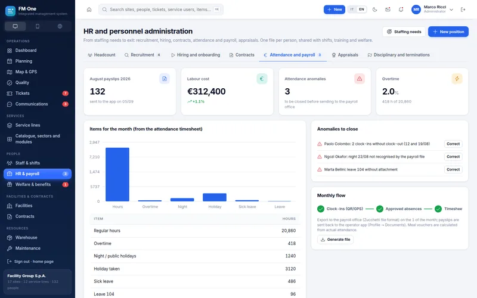The width and height of the screenshot is (477, 298).
Task: Switch to the Contracts tab
Action: 241,55
